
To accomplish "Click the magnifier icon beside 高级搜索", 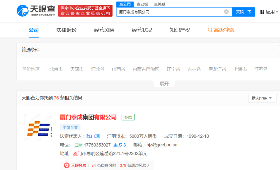I will point(210,30).
